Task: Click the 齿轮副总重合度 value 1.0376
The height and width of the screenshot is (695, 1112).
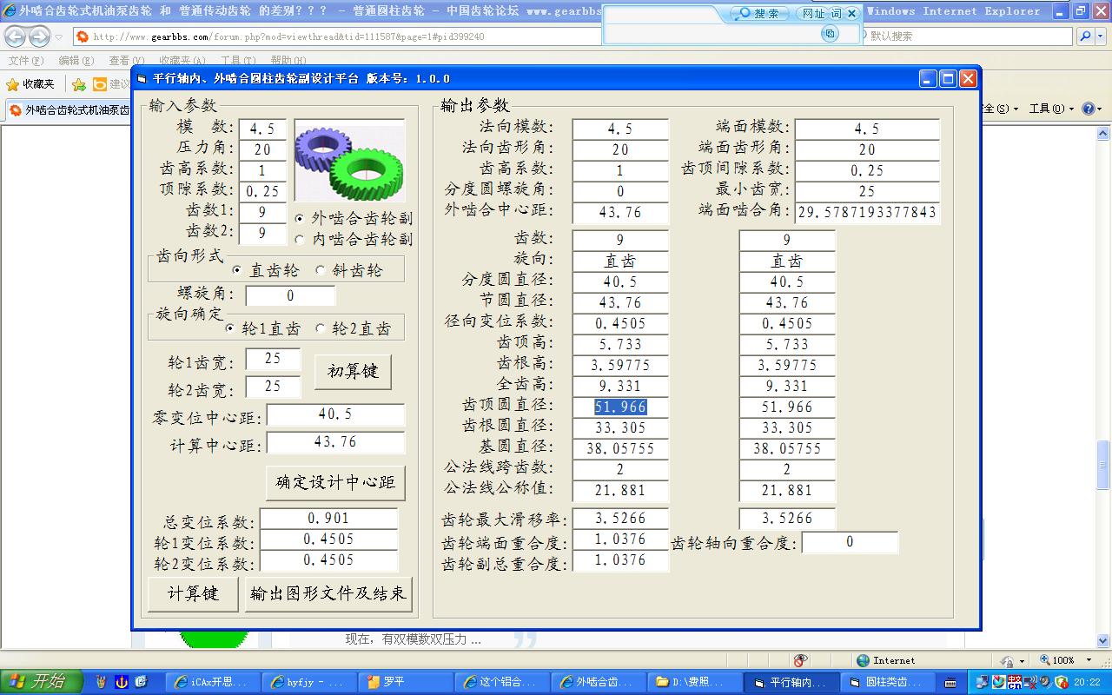Action: (x=620, y=560)
